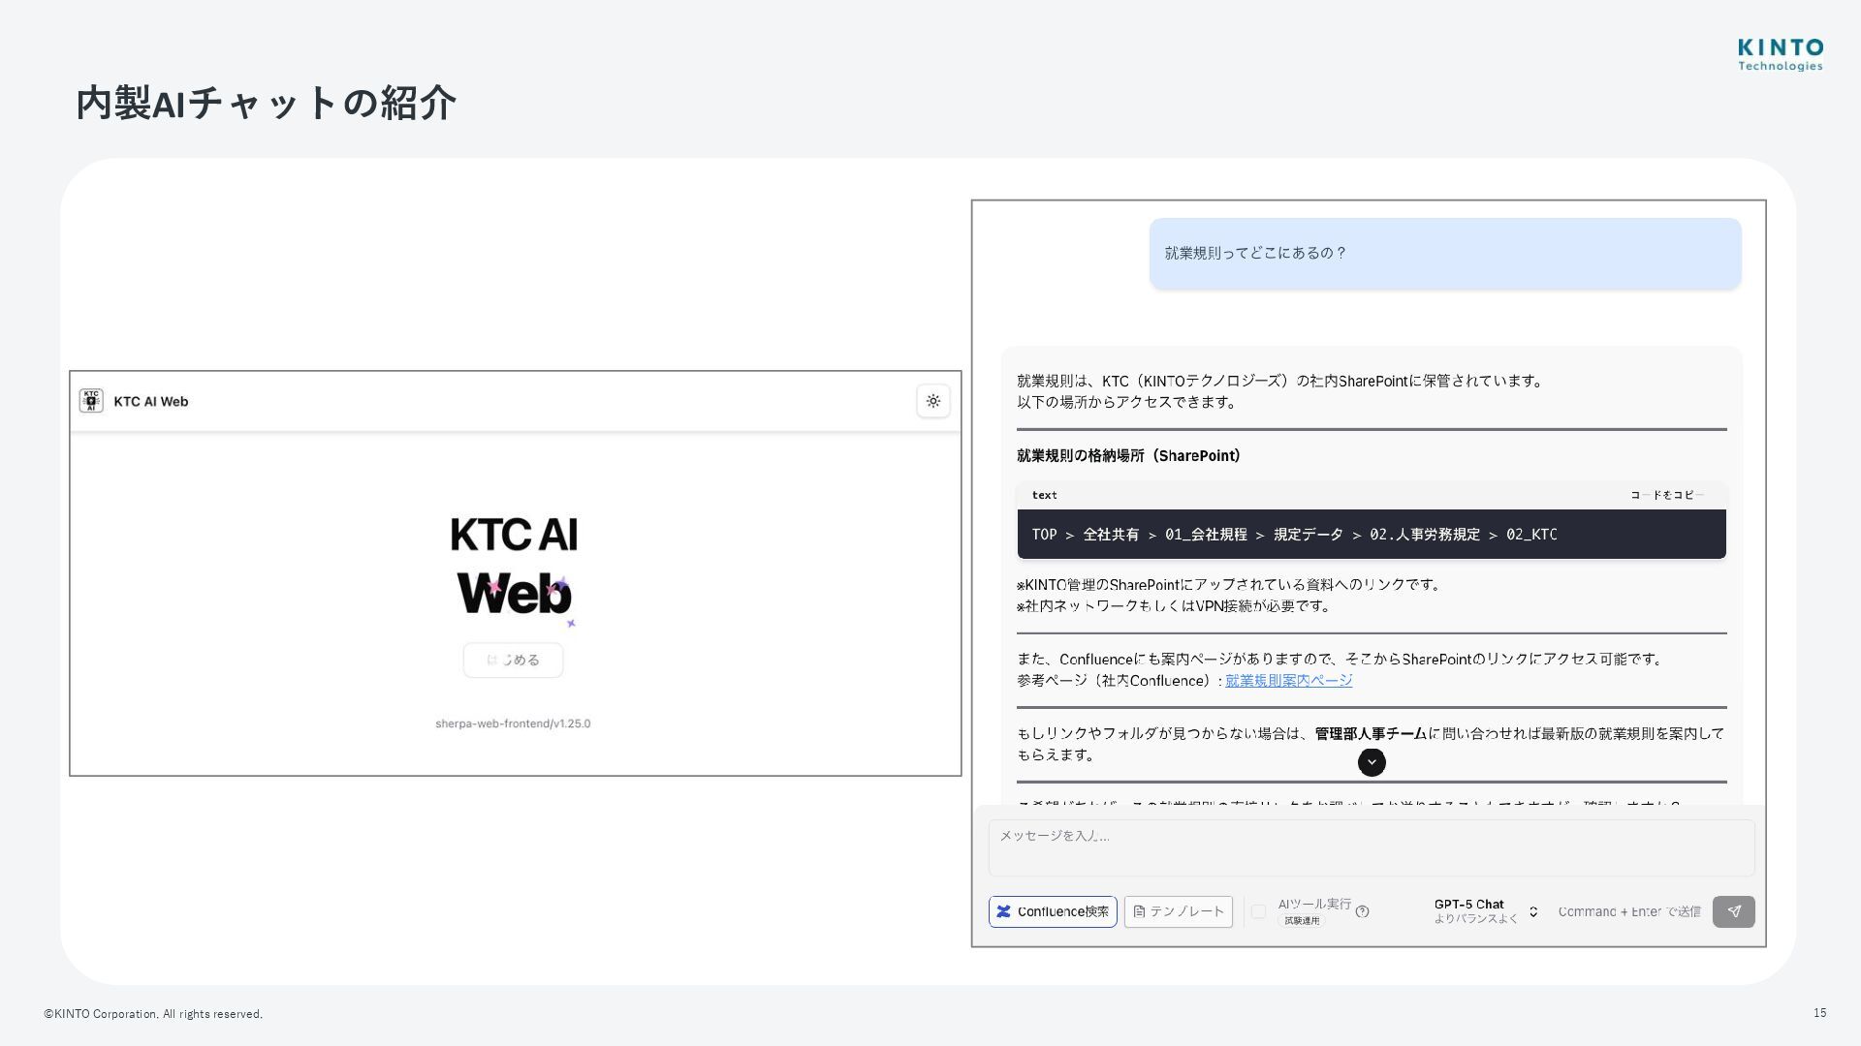The height and width of the screenshot is (1046, 1861).
Task: Click the SharePoint path code block
Action: (x=1372, y=535)
